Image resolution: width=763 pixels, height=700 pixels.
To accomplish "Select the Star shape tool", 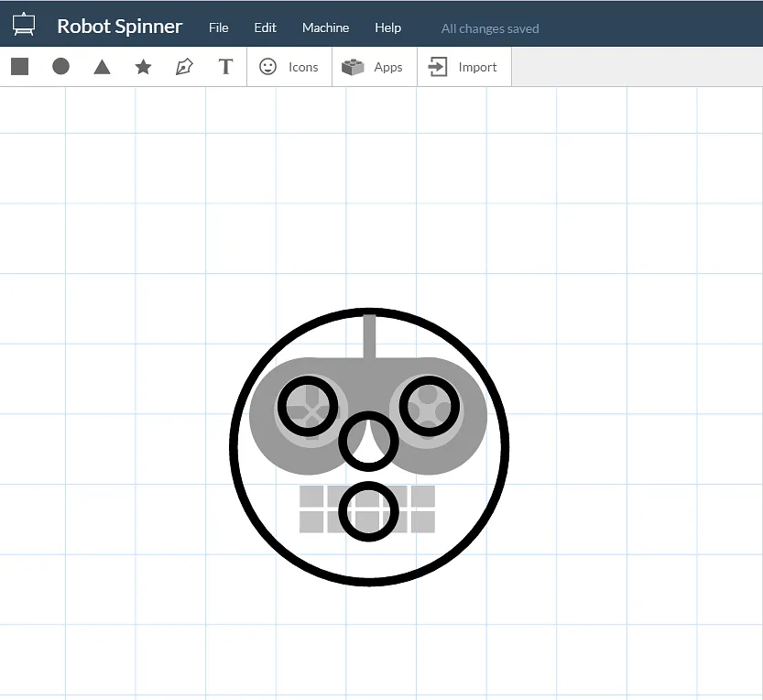I will tap(143, 67).
